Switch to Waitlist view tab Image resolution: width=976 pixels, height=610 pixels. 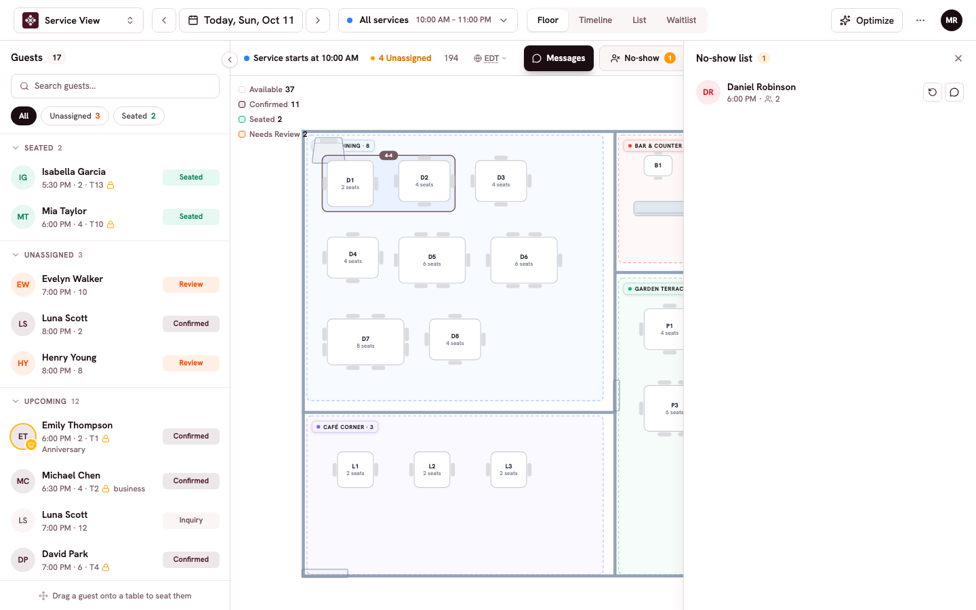coord(681,20)
